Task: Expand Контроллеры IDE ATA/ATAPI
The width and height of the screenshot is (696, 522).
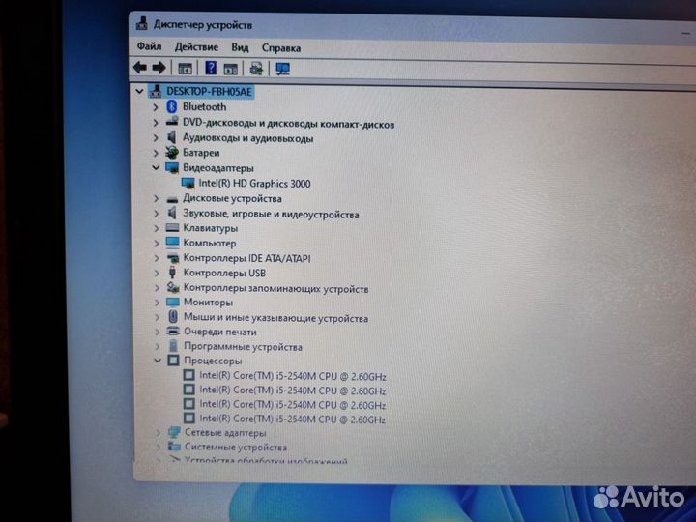Action: 156,258
